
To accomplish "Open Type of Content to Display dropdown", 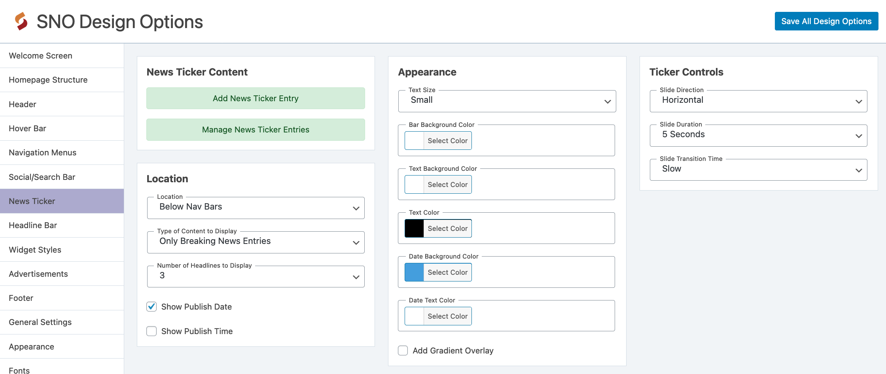I will [256, 242].
